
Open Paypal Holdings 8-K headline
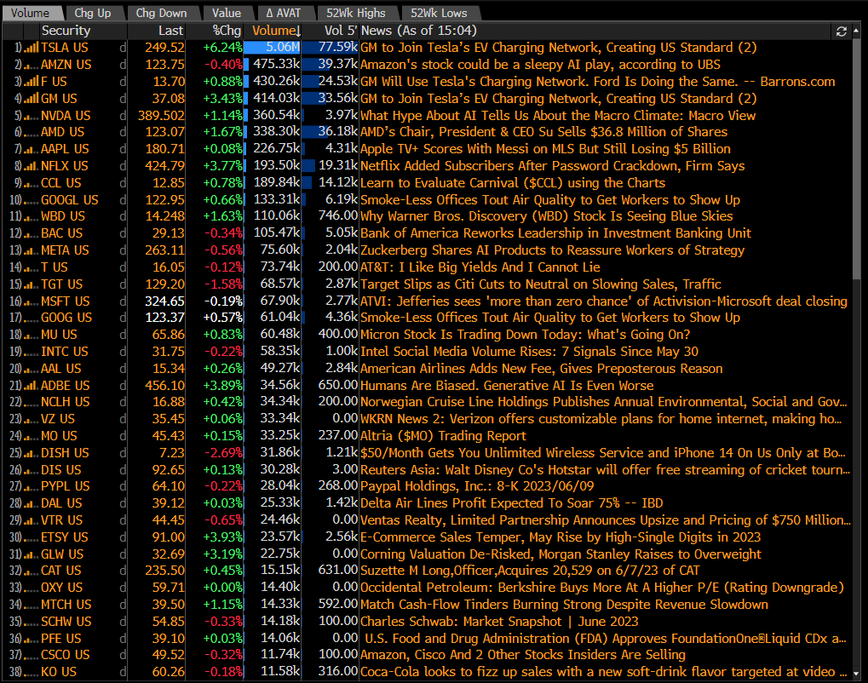point(477,486)
